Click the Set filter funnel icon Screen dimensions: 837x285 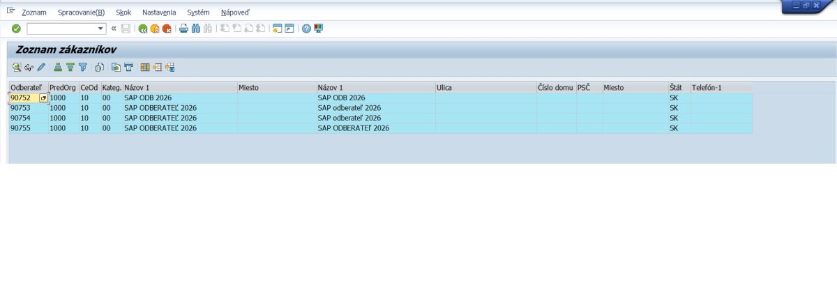click(82, 68)
